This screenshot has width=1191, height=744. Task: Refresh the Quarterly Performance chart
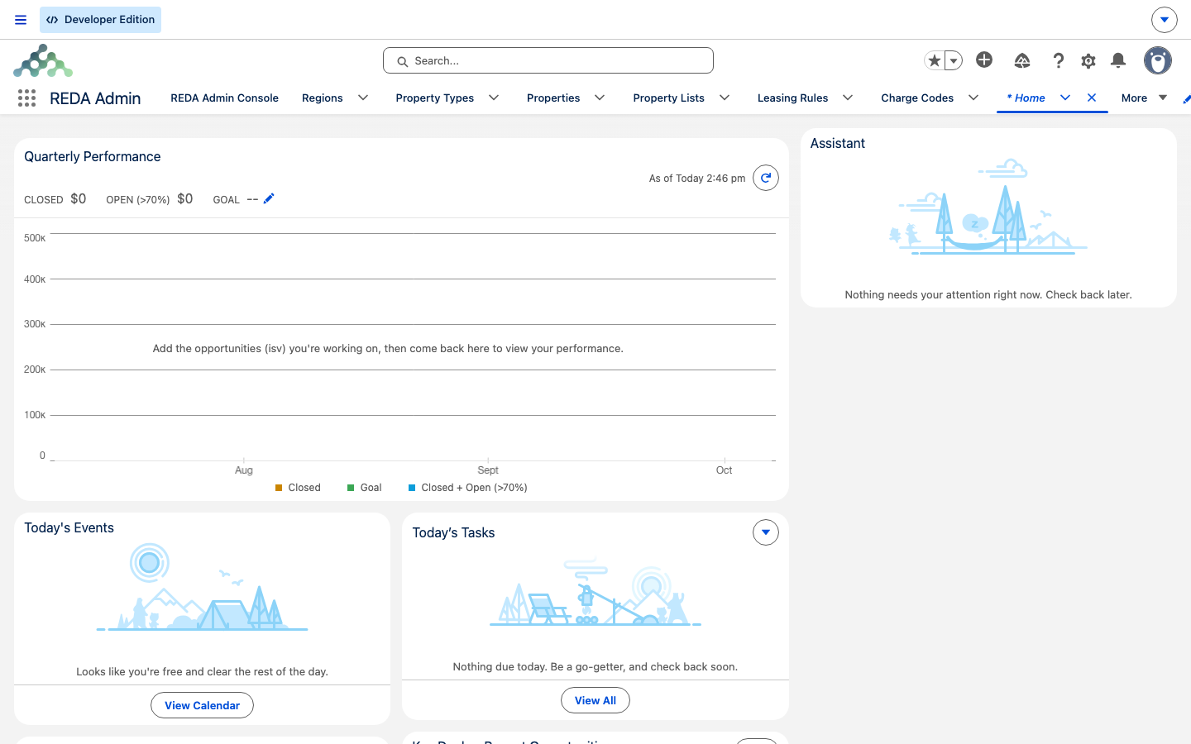(x=766, y=178)
